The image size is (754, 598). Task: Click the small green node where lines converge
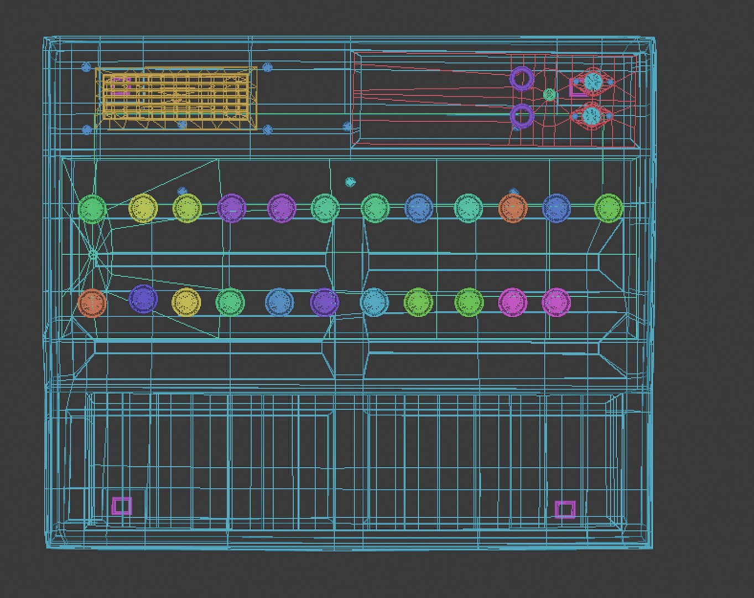(93, 255)
